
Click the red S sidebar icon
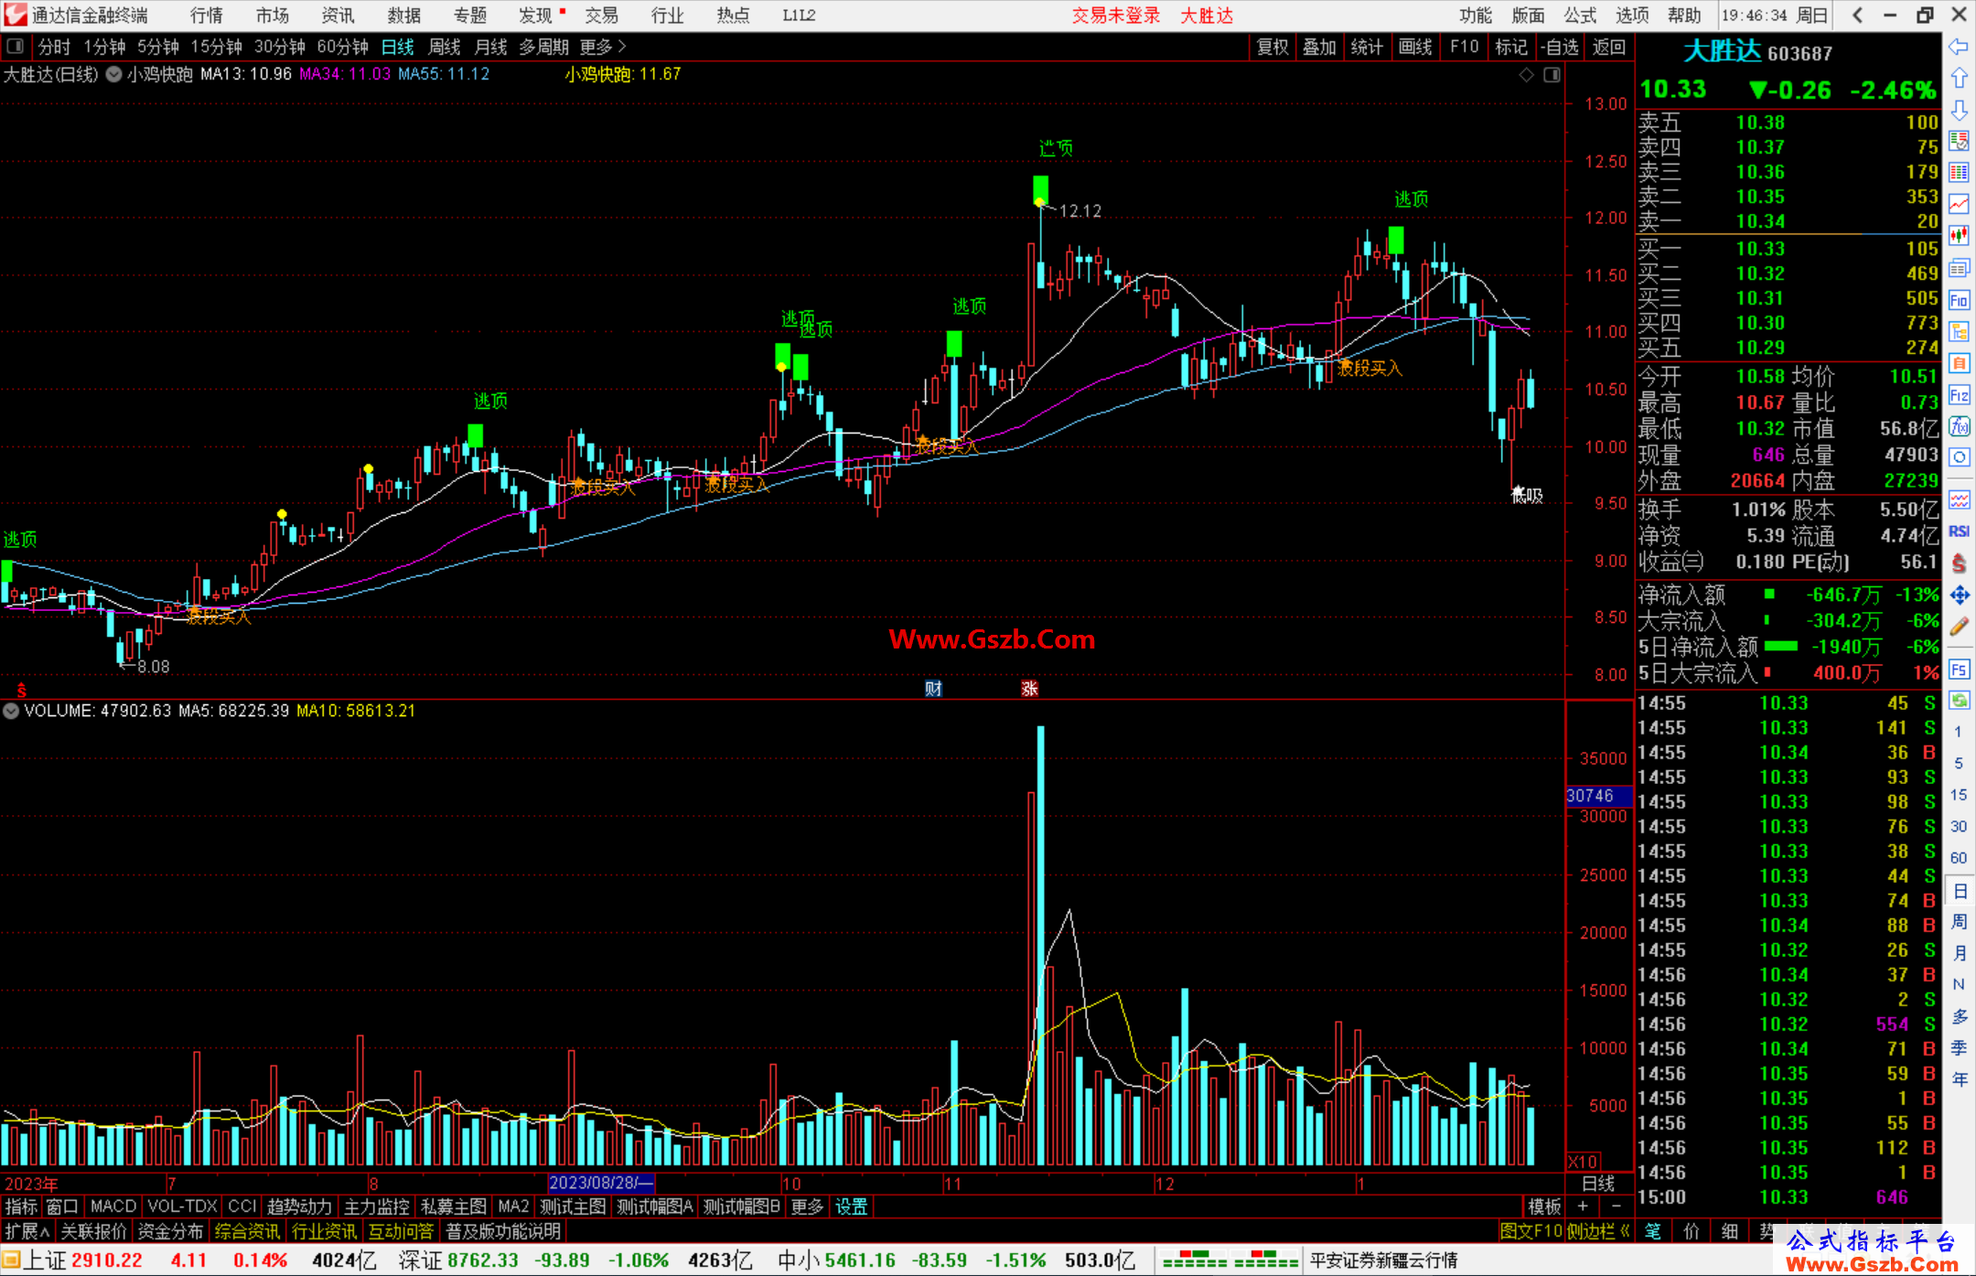[x=1959, y=563]
